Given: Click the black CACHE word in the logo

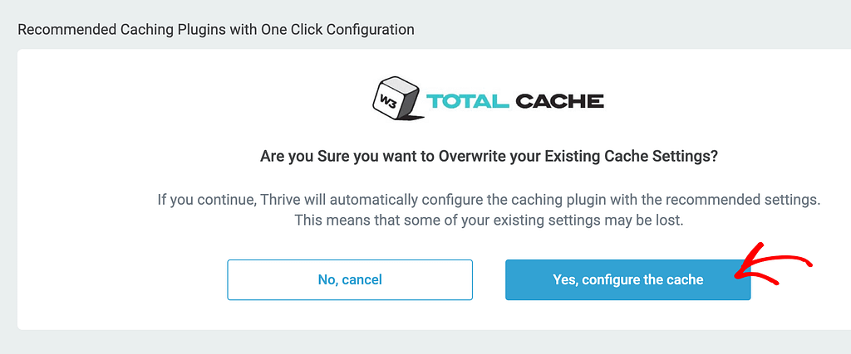Looking at the screenshot, I should tap(559, 100).
